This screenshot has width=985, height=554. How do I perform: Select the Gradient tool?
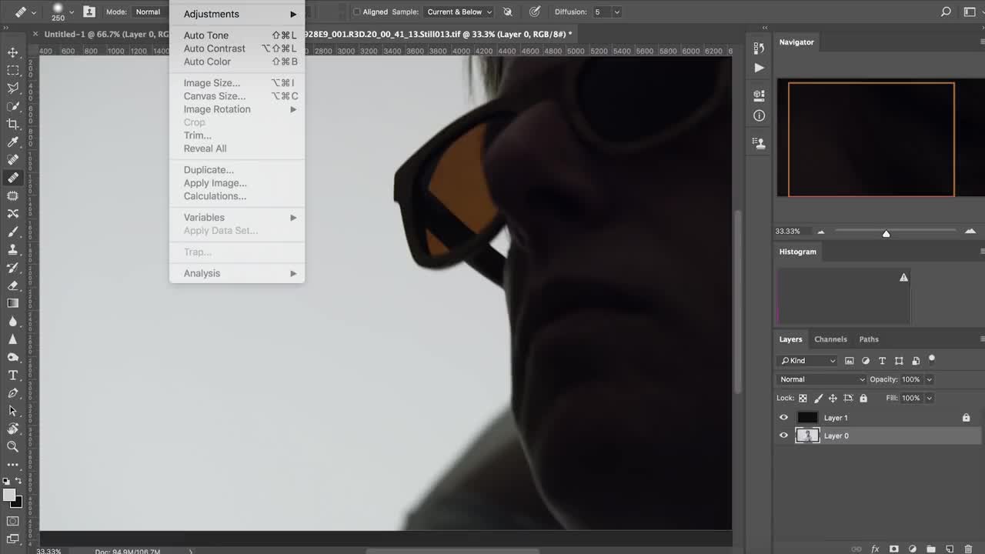pos(12,303)
